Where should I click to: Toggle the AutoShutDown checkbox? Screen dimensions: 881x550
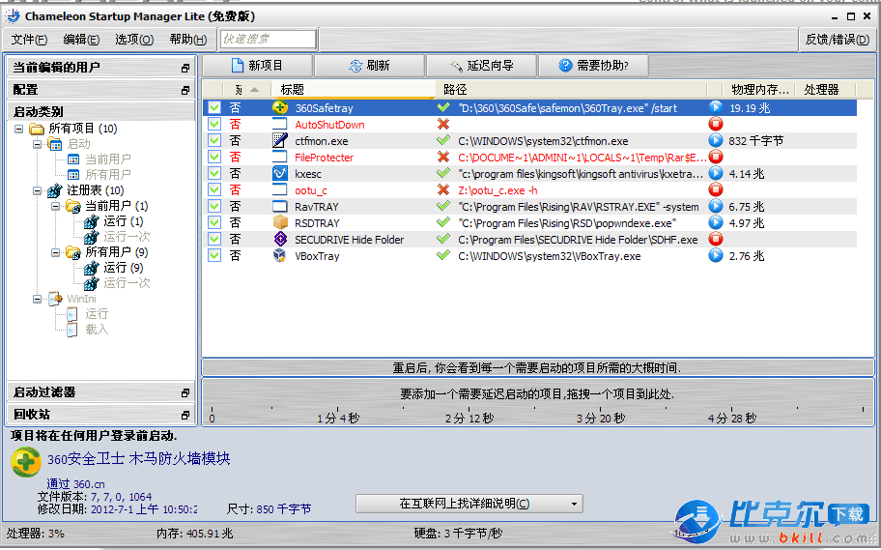(214, 125)
